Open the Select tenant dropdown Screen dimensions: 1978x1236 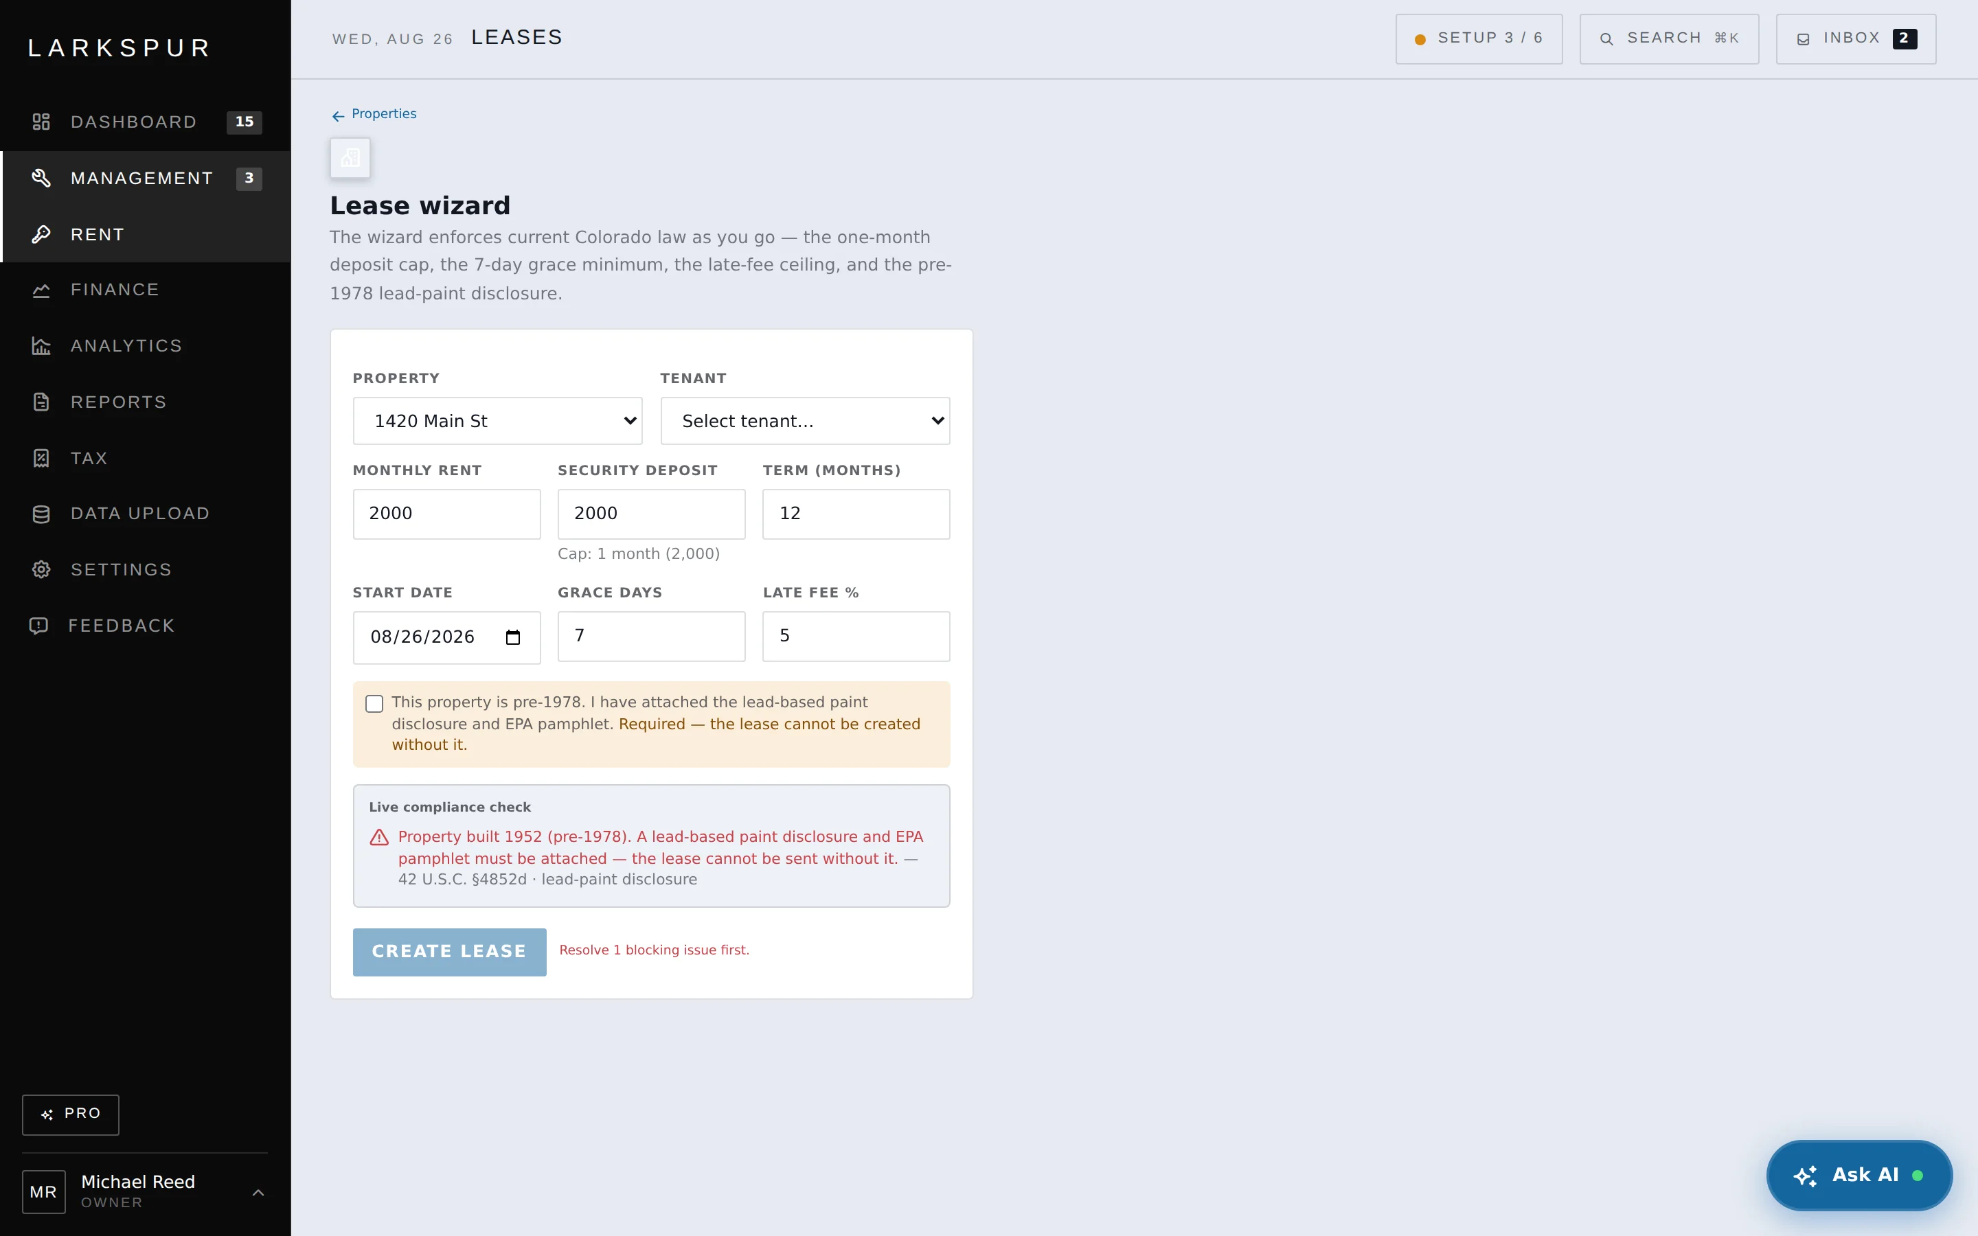805,421
